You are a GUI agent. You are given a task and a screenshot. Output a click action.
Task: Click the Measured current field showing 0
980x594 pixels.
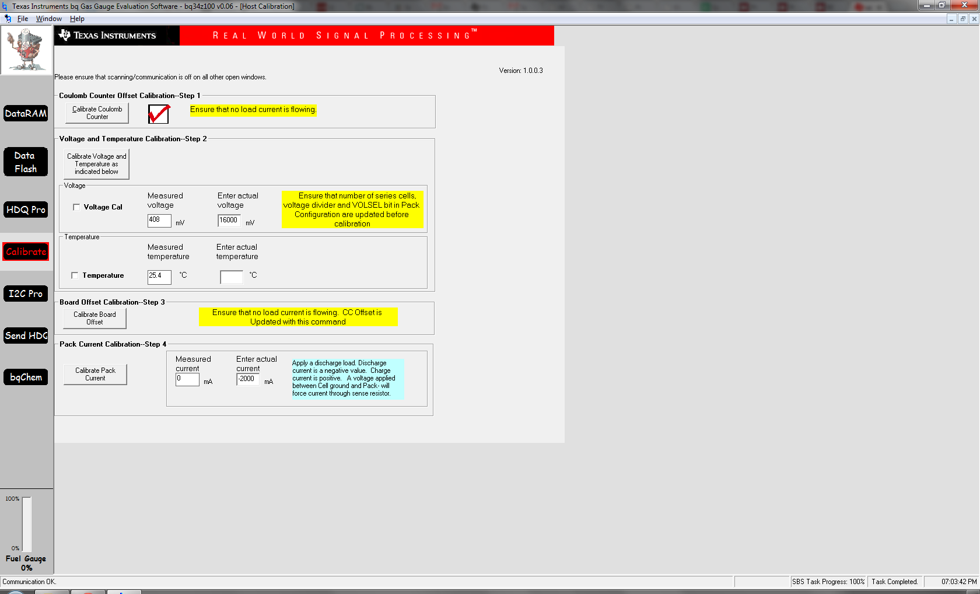pos(187,379)
